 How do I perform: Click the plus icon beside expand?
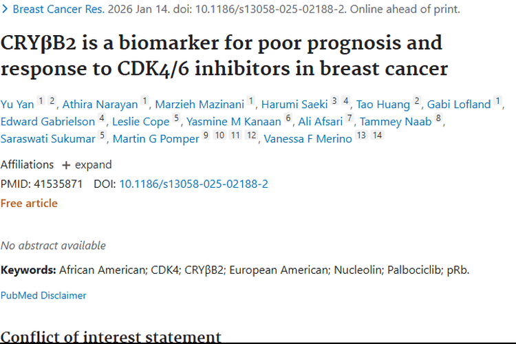point(66,165)
